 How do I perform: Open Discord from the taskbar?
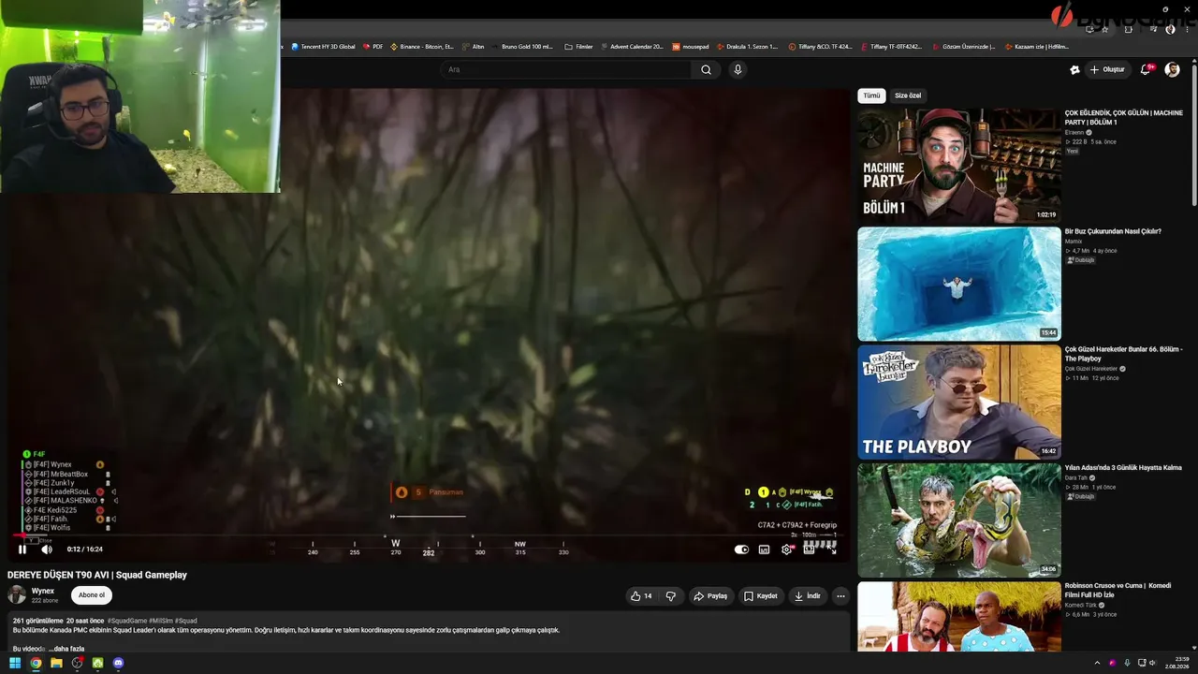tap(118, 663)
